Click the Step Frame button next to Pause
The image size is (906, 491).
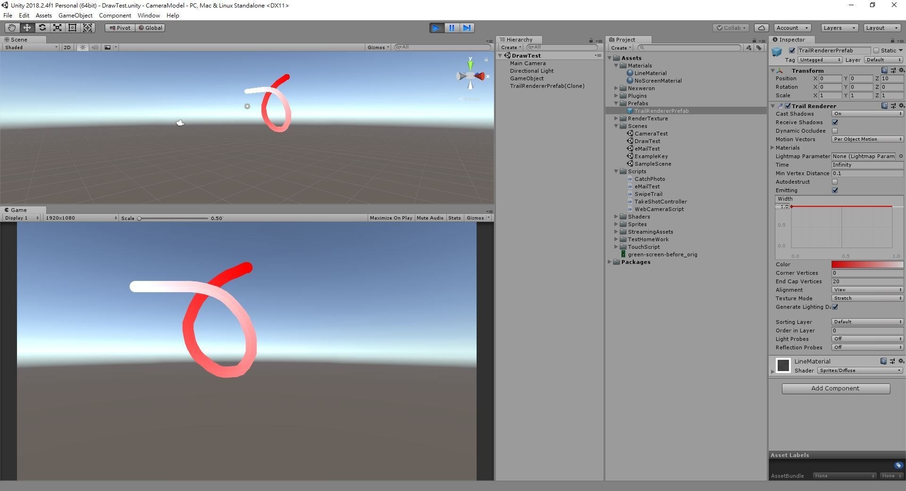pyautogui.click(x=467, y=28)
